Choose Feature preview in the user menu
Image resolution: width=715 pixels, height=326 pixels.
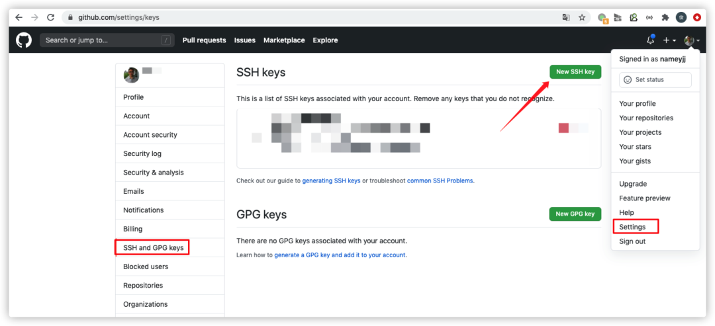point(655,198)
